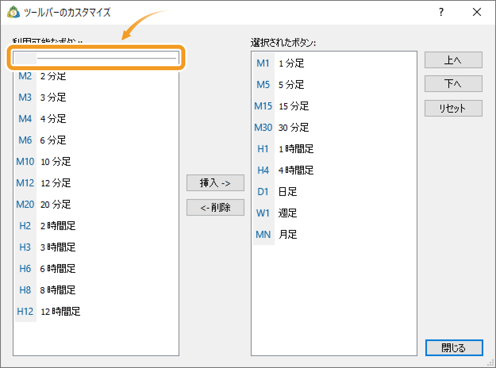
Task: Select the 日足 label
Action: 288,192
